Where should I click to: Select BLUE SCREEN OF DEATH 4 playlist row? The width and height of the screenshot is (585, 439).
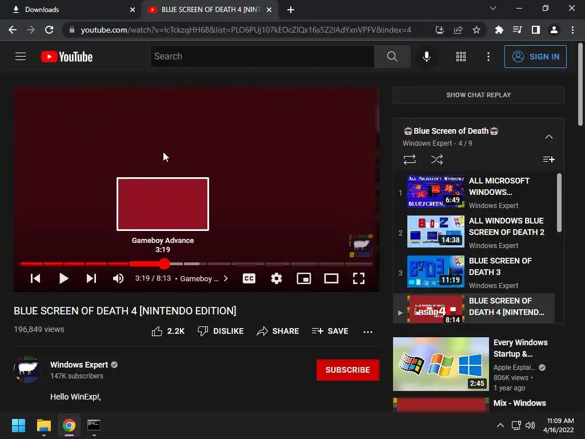coord(475,308)
